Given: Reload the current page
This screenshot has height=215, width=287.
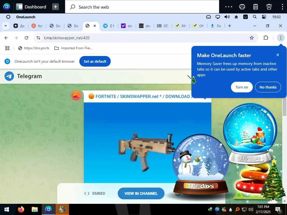Looking at the screenshot, I should (26, 38).
